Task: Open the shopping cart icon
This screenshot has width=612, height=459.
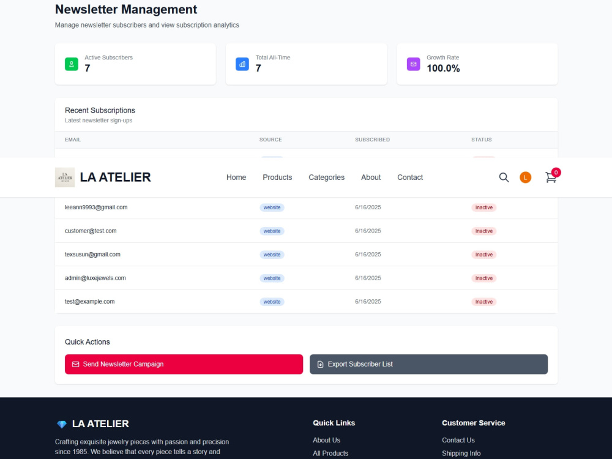Action: 551,177
